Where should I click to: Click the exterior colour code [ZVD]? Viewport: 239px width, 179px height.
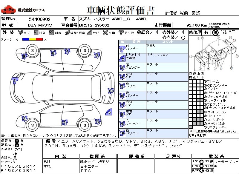(x=18, y=149)
